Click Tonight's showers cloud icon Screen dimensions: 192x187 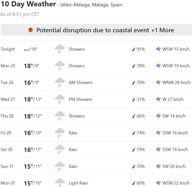pos(59,49)
